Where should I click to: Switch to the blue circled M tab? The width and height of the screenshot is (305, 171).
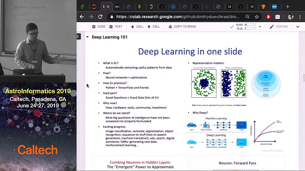tap(173, 7)
